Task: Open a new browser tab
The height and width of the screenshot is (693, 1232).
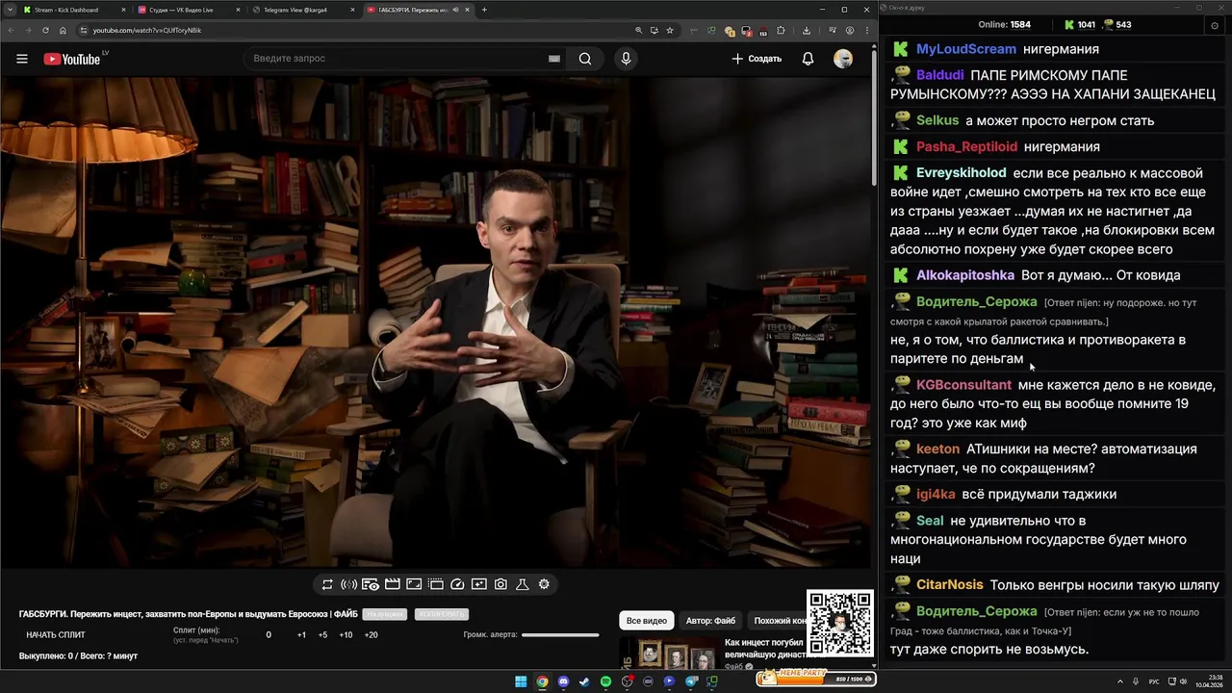Action: [x=484, y=10]
